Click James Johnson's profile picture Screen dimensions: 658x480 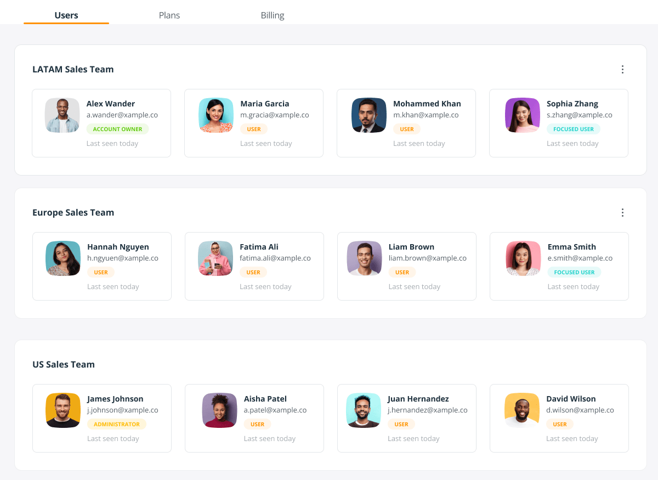[63, 410]
